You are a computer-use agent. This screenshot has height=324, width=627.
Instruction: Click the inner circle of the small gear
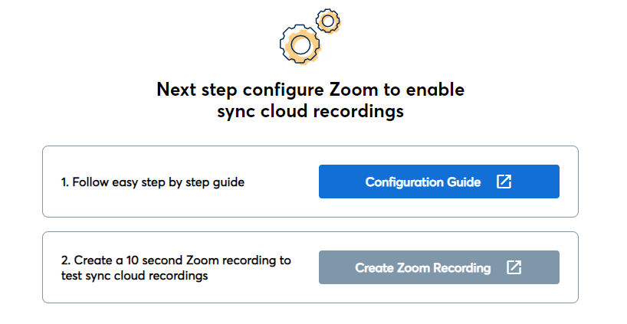click(x=328, y=21)
